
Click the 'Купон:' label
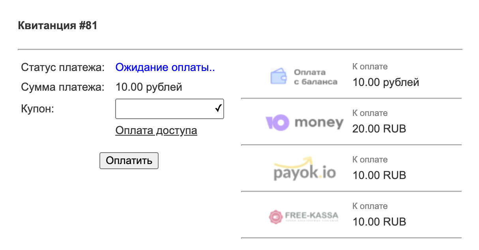tap(37, 109)
